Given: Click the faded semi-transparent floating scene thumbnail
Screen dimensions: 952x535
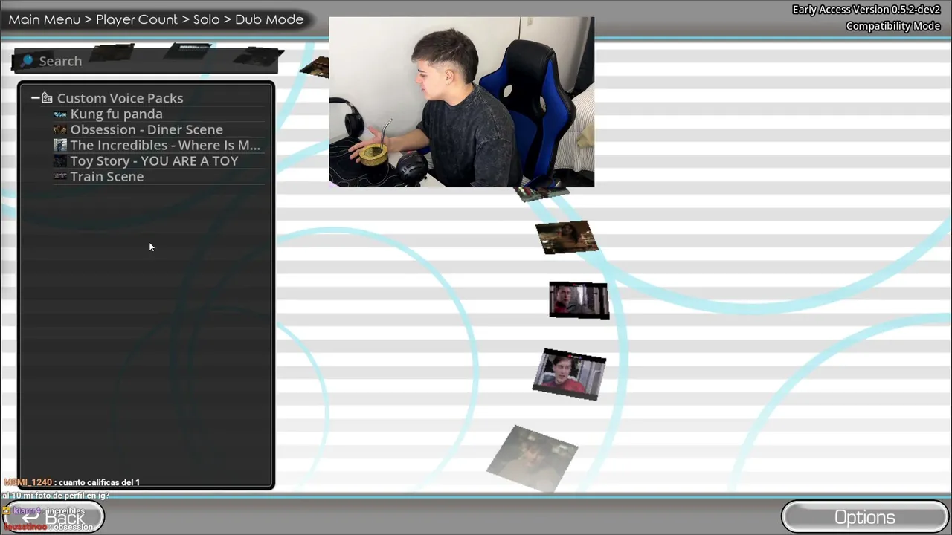Looking at the screenshot, I should point(533,458).
